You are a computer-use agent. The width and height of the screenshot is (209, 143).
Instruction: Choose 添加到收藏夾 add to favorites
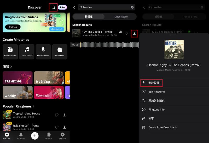point(174,101)
